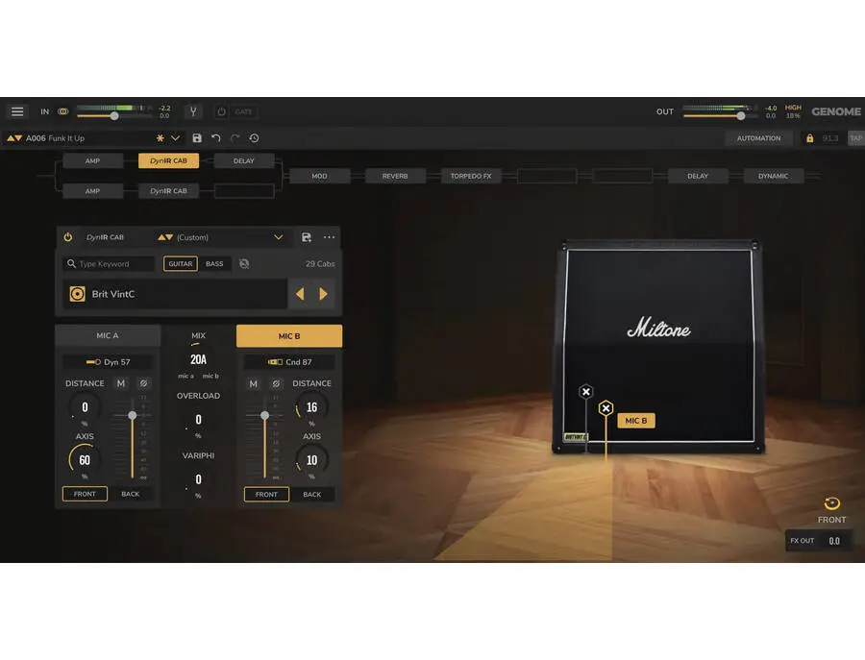Viewport: 865px width, 660px height.
Task: Toggle DynIR CAB module power
Action: tap(68, 237)
